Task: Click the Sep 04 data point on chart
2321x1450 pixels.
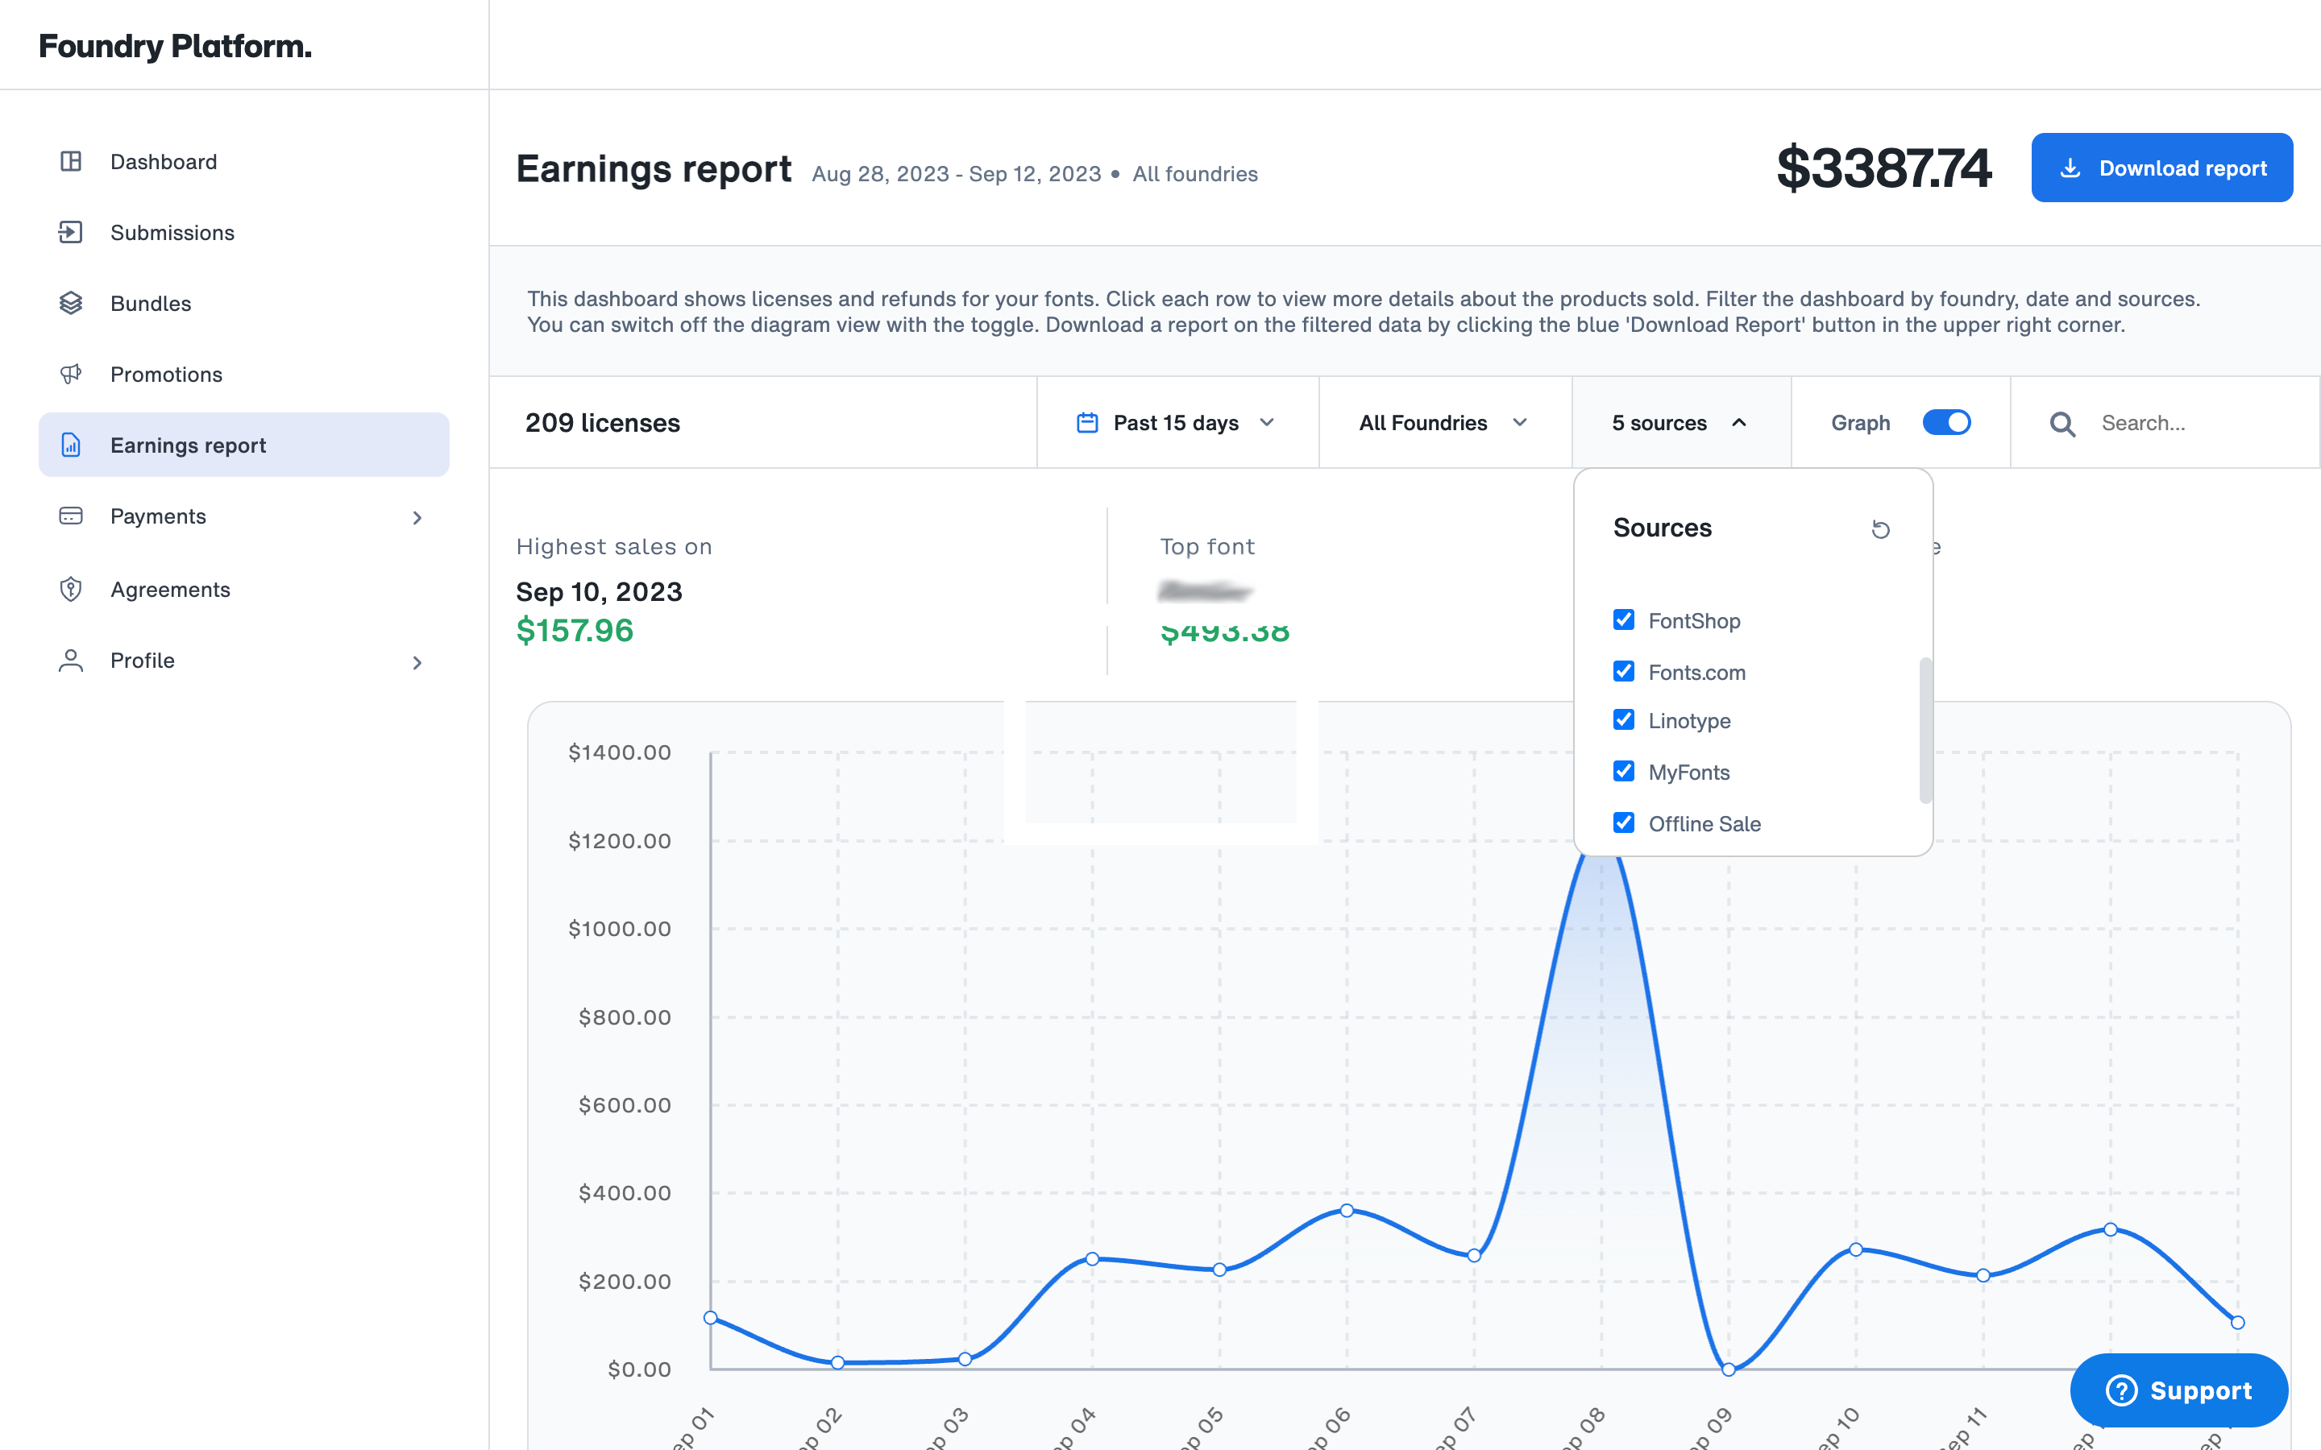Action: (1093, 1258)
